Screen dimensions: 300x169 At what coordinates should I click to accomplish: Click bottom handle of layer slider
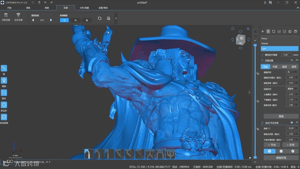tap(255, 157)
